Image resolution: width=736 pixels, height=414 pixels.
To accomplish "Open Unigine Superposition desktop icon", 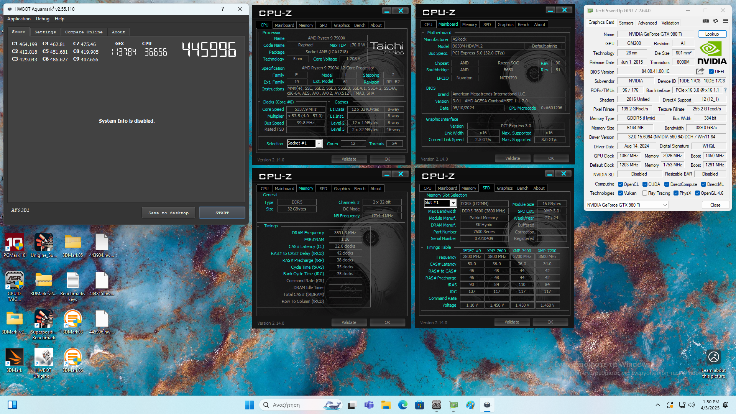I will (44, 245).
